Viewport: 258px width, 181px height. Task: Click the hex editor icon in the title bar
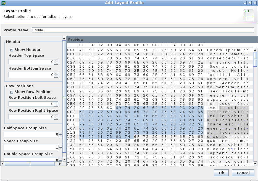4,3
